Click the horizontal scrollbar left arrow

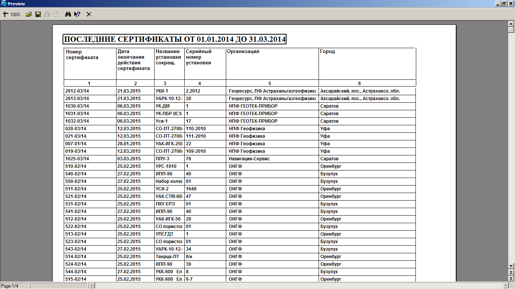tap(92, 286)
